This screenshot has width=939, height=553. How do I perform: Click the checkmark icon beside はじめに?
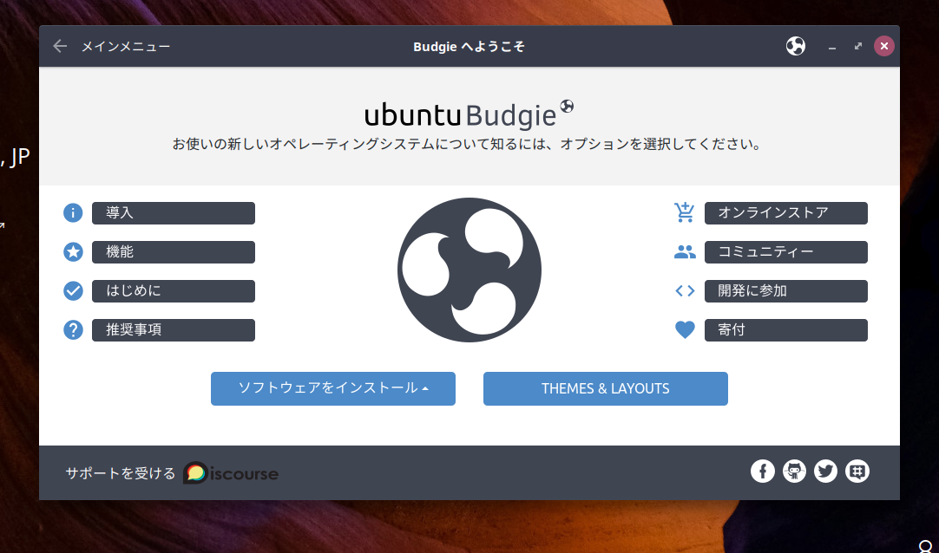(x=73, y=291)
